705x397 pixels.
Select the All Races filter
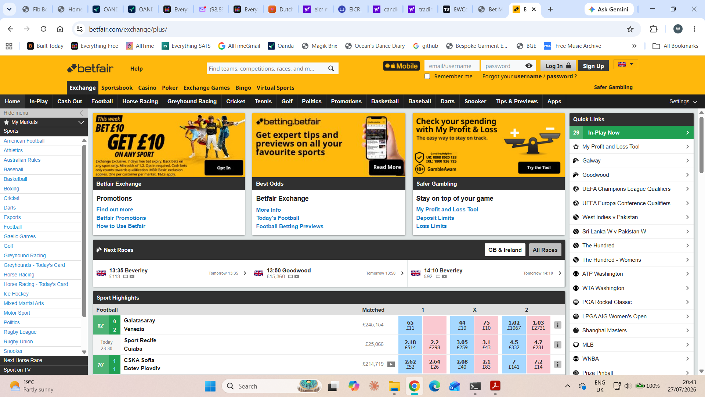tap(545, 250)
